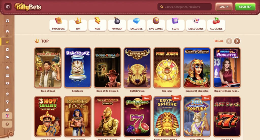Open the playing card sidebar icon
260x140 pixels.
coord(7,49)
